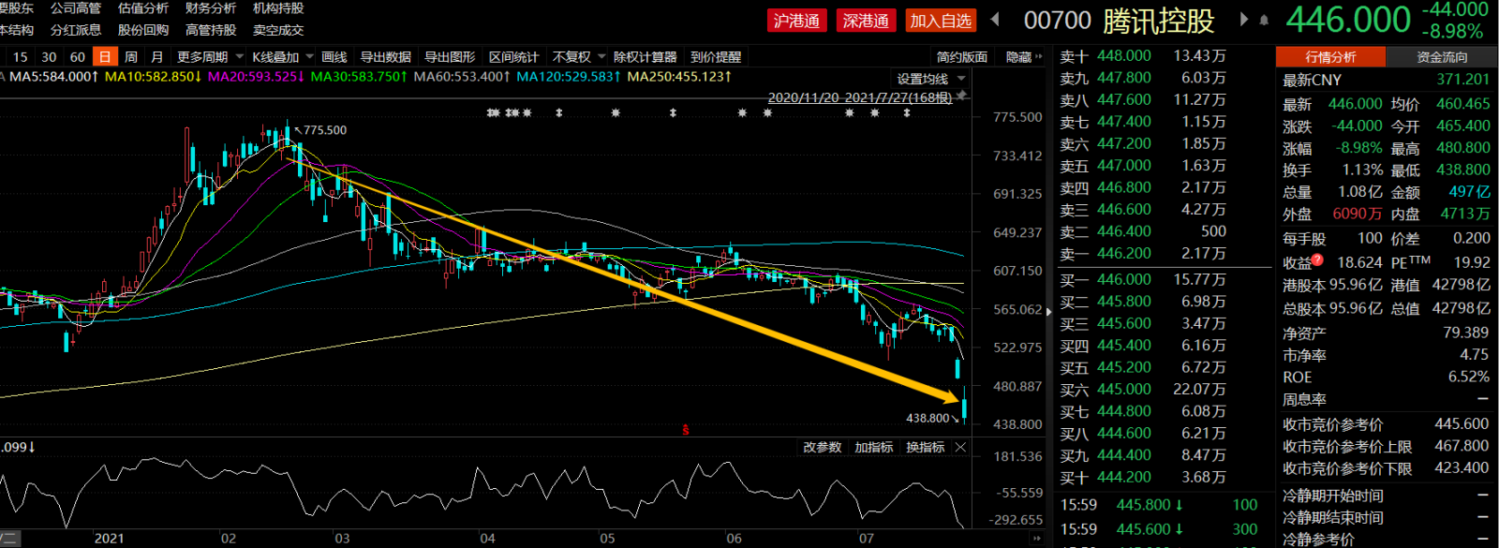This screenshot has height=548, width=1499.
Task: Click the 沪港通 tag
Action: pos(796,21)
